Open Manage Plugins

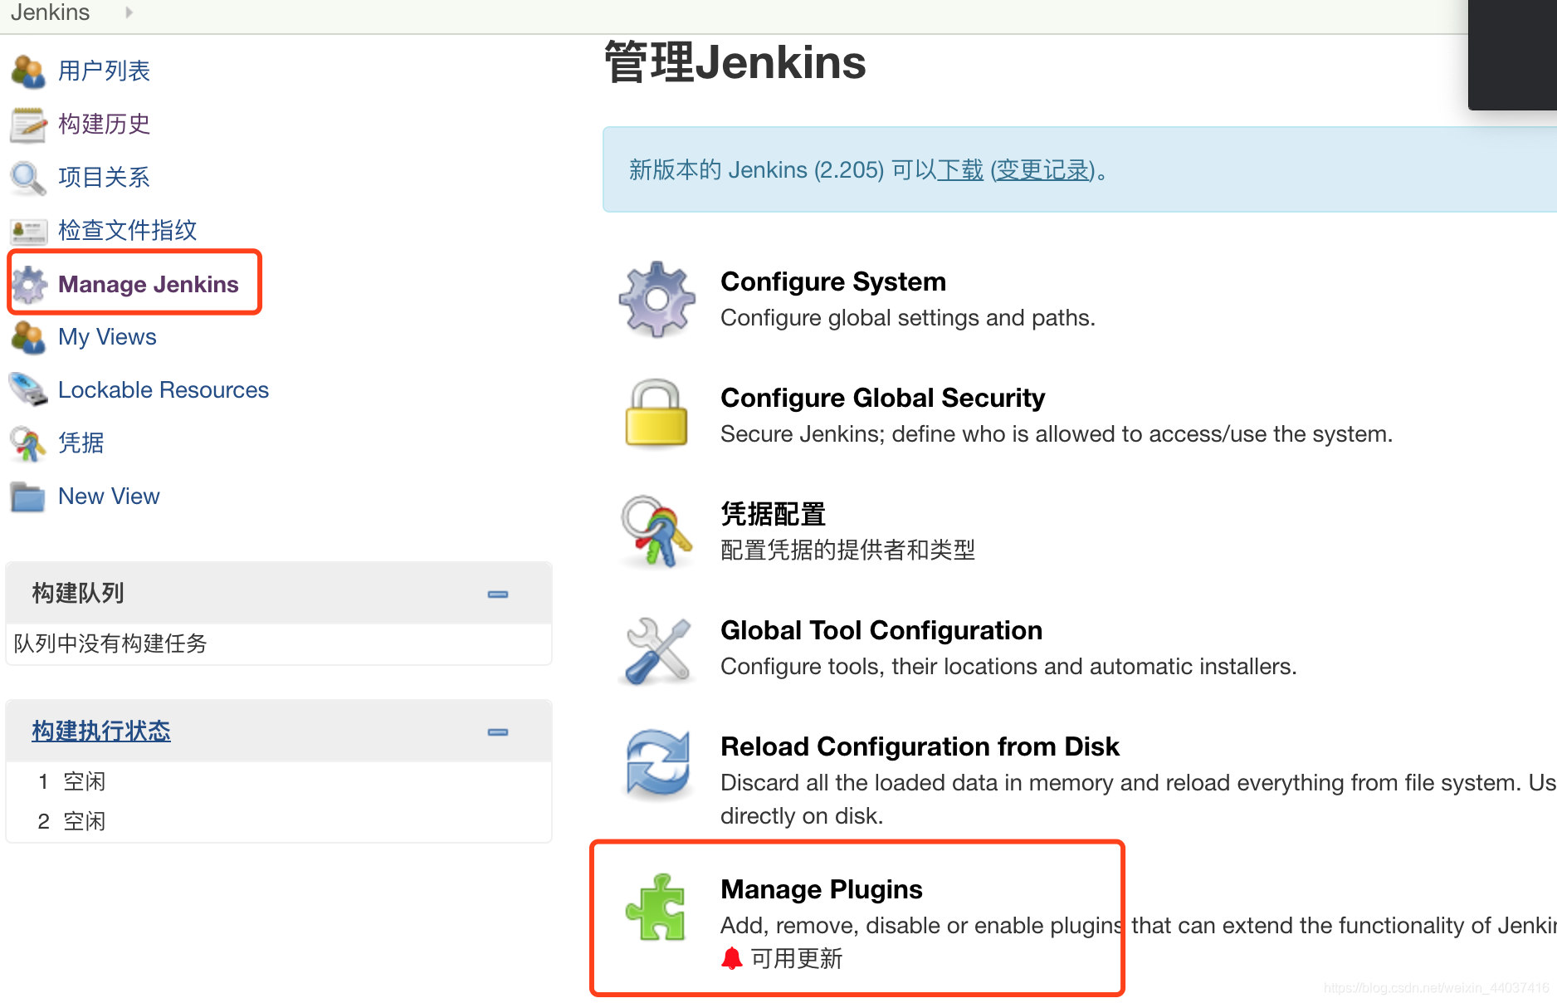tap(822, 889)
